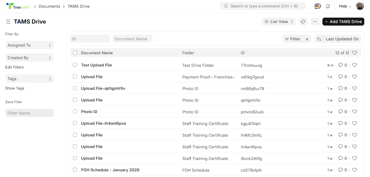Refresh the TAMS Drive list
Image resolution: width=370 pixels, height=177 pixels.
tap(303, 22)
